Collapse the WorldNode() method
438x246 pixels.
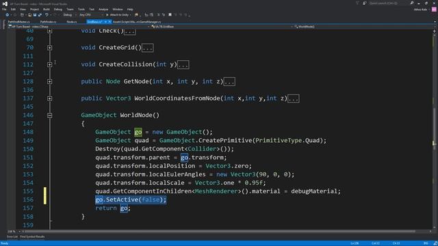(50, 115)
